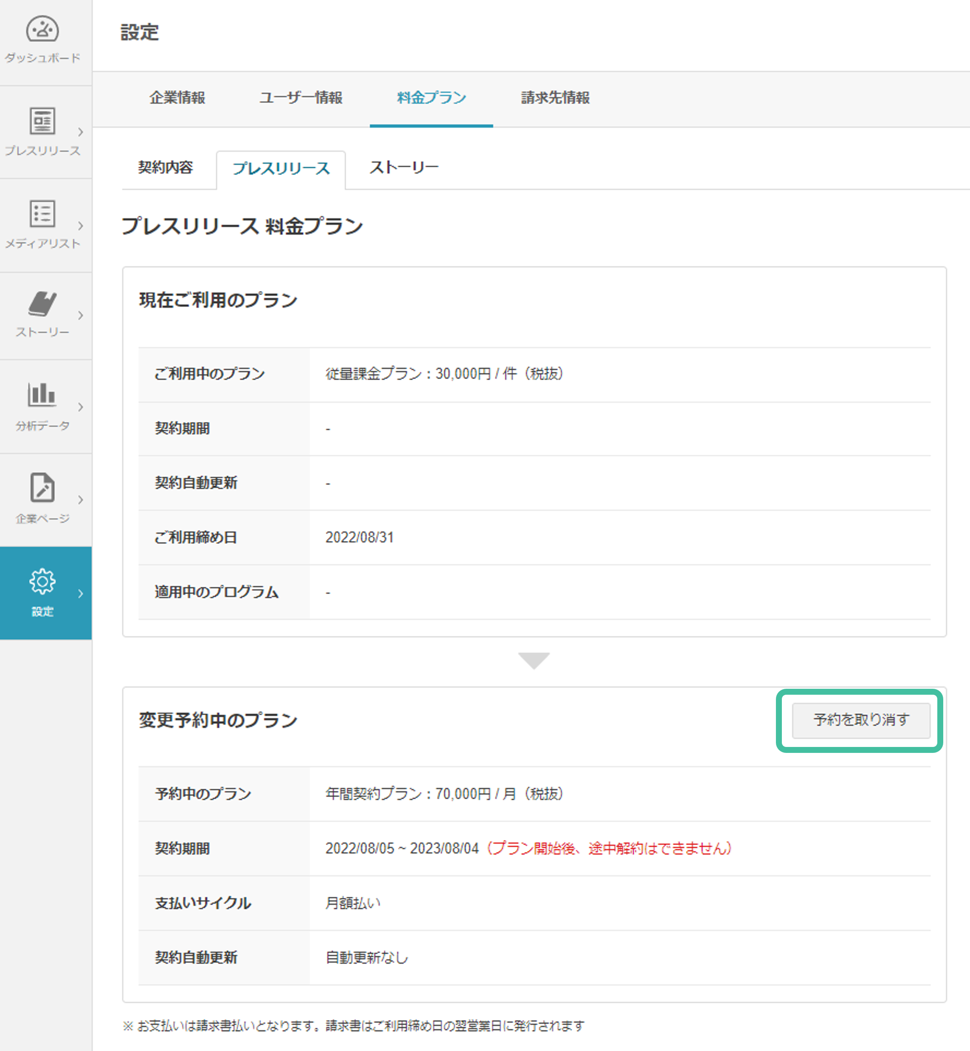Expand the メディアリスト sidebar chevron
Screen dimensions: 970x1051
pos(80,225)
